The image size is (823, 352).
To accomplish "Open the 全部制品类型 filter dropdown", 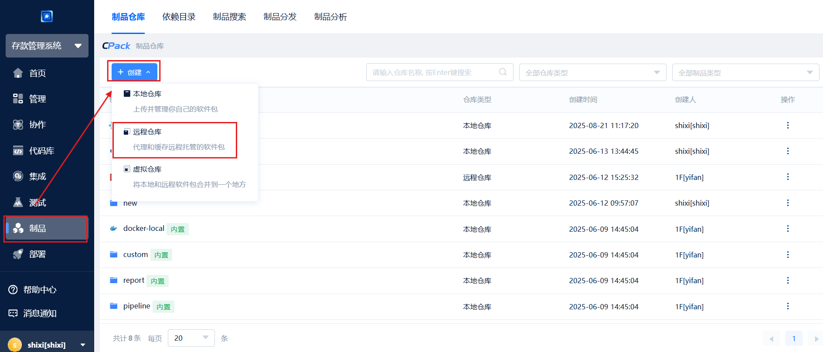I will [x=745, y=73].
